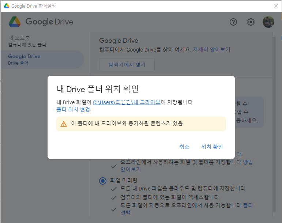
Task: Click the Google Drive icon in title bar
Action: [7, 6]
